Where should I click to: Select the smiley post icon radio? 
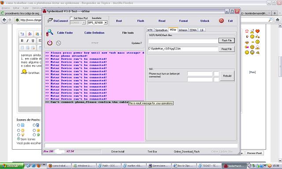[19, 130]
